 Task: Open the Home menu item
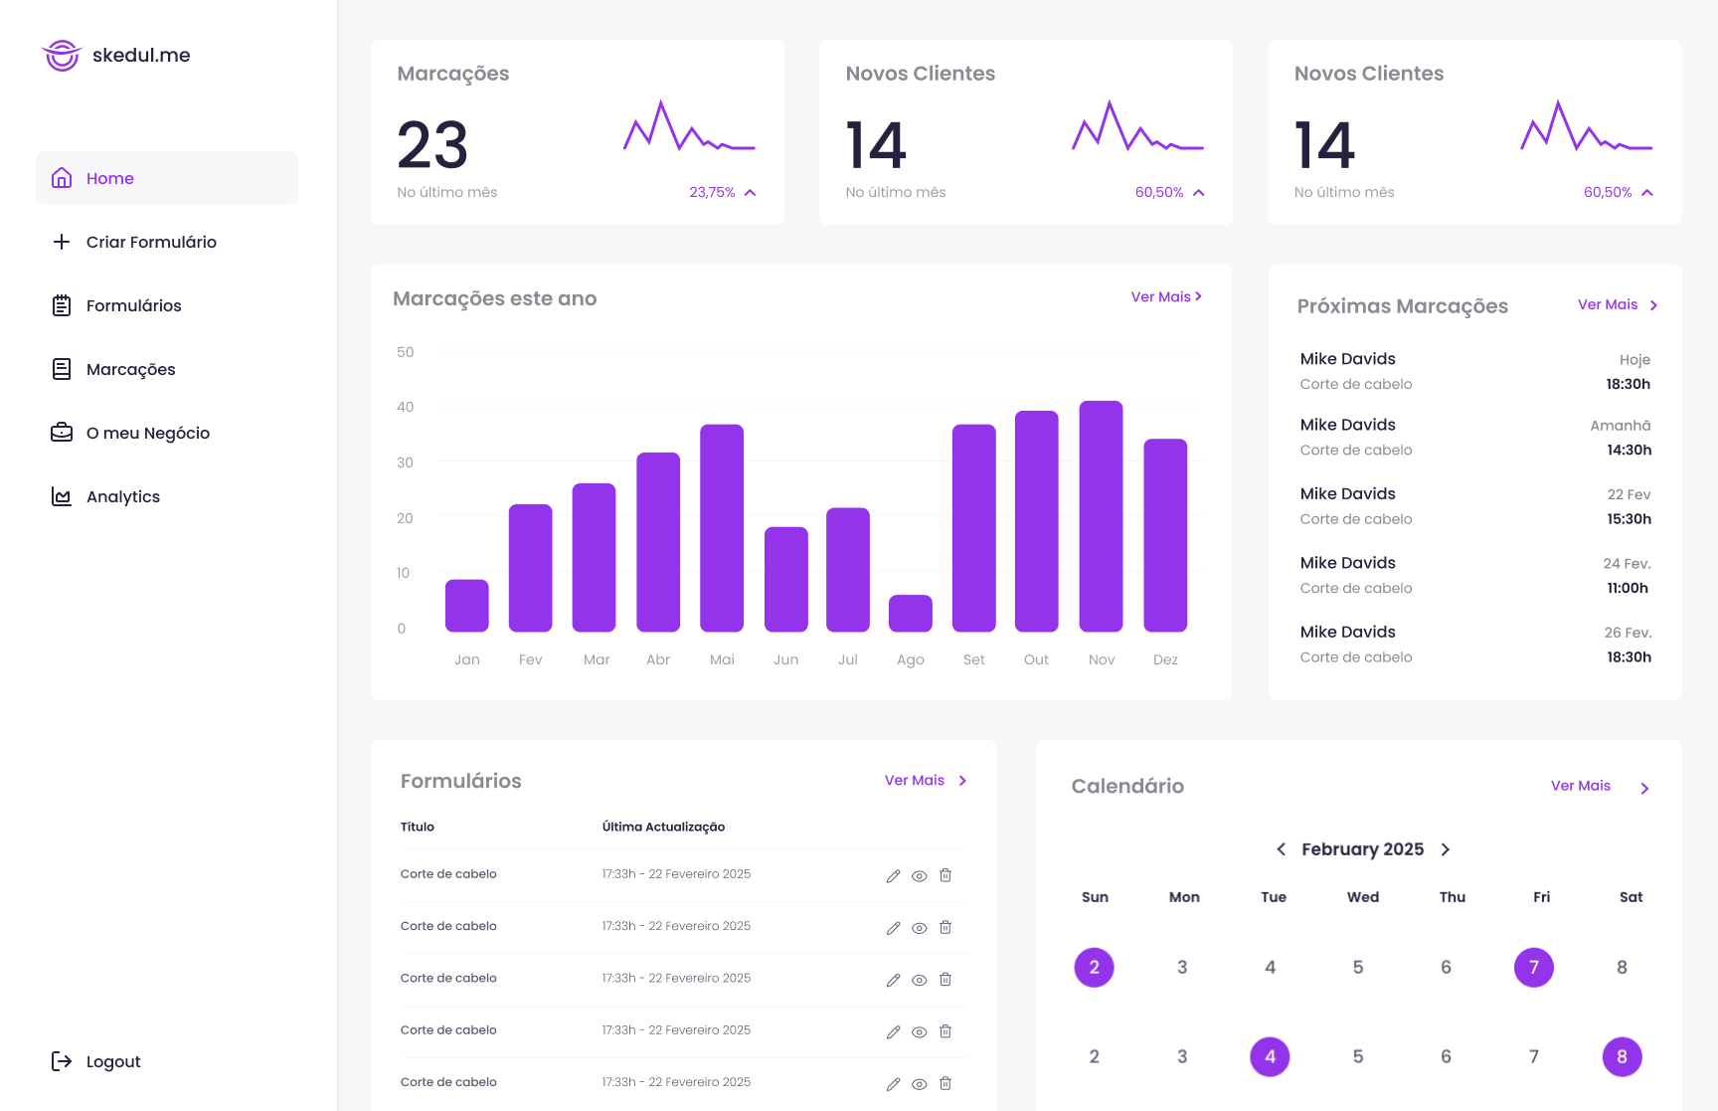click(167, 178)
